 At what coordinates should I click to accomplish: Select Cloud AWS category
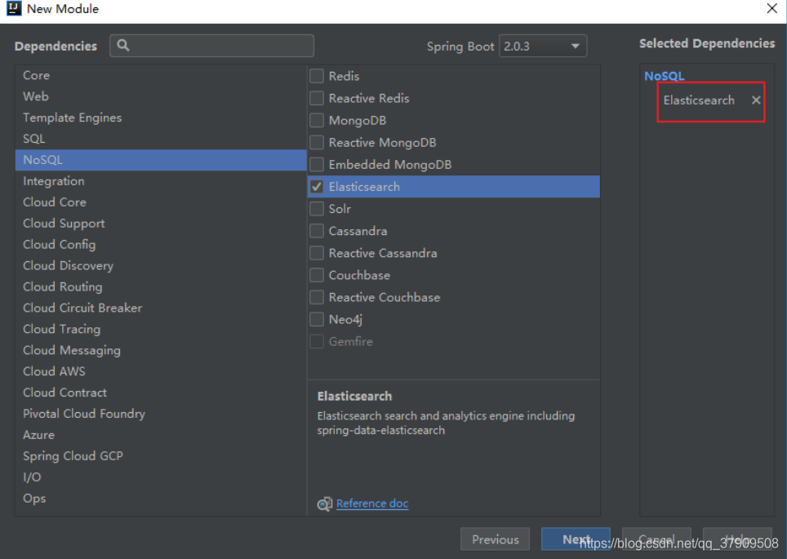click(x=161, y=371)
